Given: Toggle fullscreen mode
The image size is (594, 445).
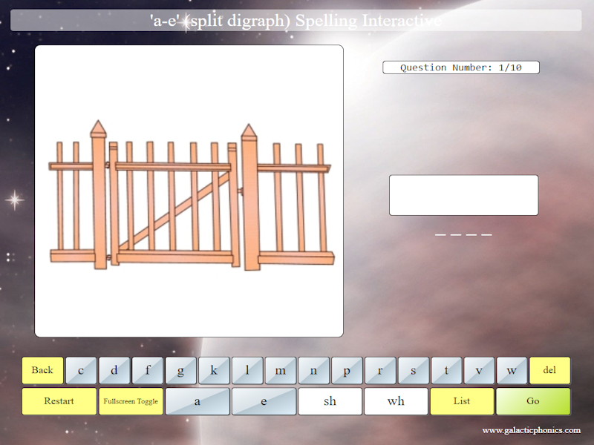Looking at the screenshot, I should point(131,401).
